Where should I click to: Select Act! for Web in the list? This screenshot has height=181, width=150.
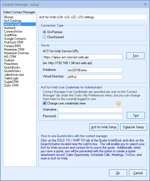point(20,24)
